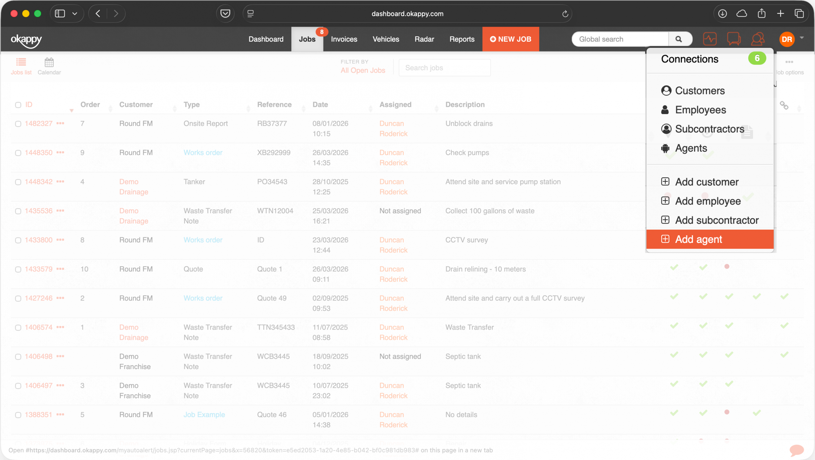Open the Dashboard tab
815x460 pixels.
pyautogui.click(x=266, y=39)
